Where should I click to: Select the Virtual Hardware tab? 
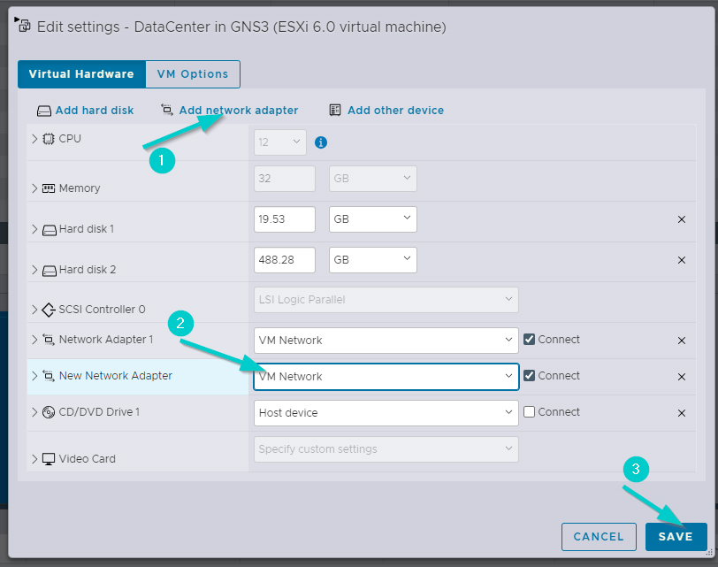pos(81,74)
